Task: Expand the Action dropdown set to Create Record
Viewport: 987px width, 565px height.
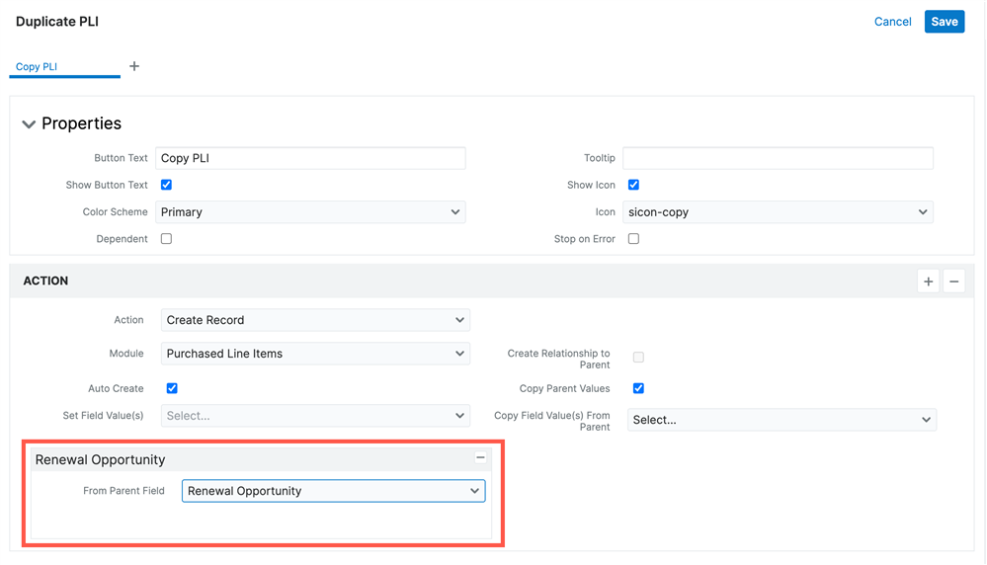Action: click(314, 320)
